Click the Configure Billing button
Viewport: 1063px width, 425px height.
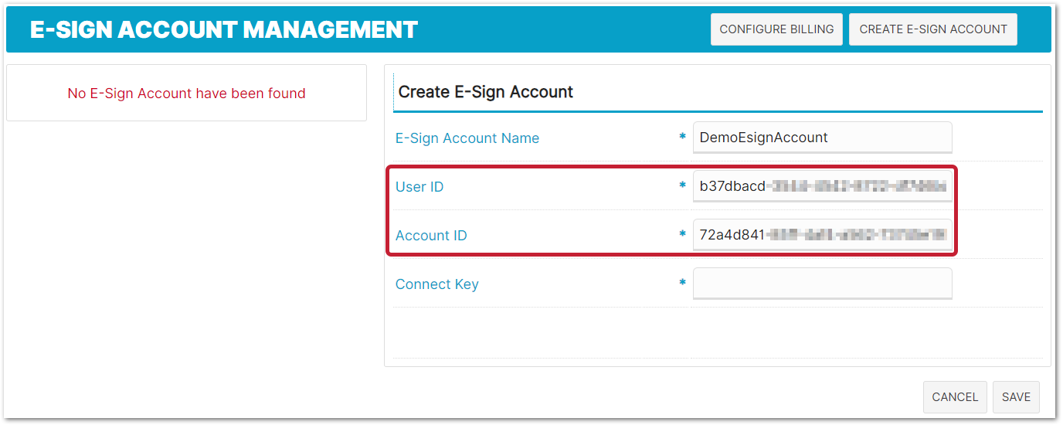(776, 29)
